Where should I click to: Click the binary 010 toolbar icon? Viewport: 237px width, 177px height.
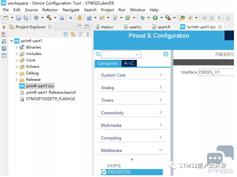pos(62,18)
